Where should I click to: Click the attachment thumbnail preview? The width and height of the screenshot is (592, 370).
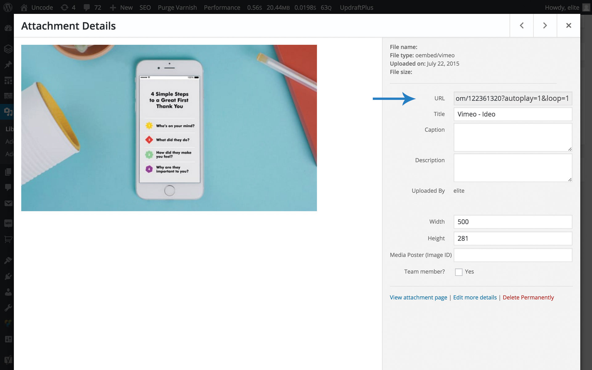(169, 128)
